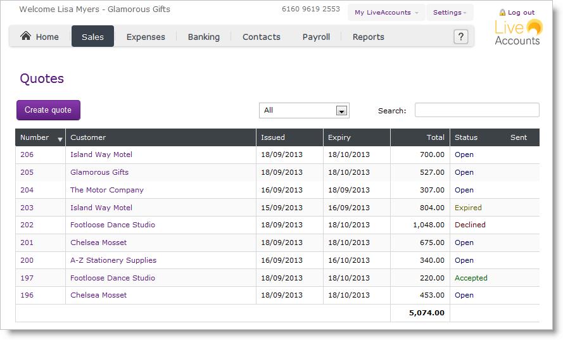Sort by the Status column header
Image resolution: width=563 pixels, height=340 pixels.
(466, 137)
